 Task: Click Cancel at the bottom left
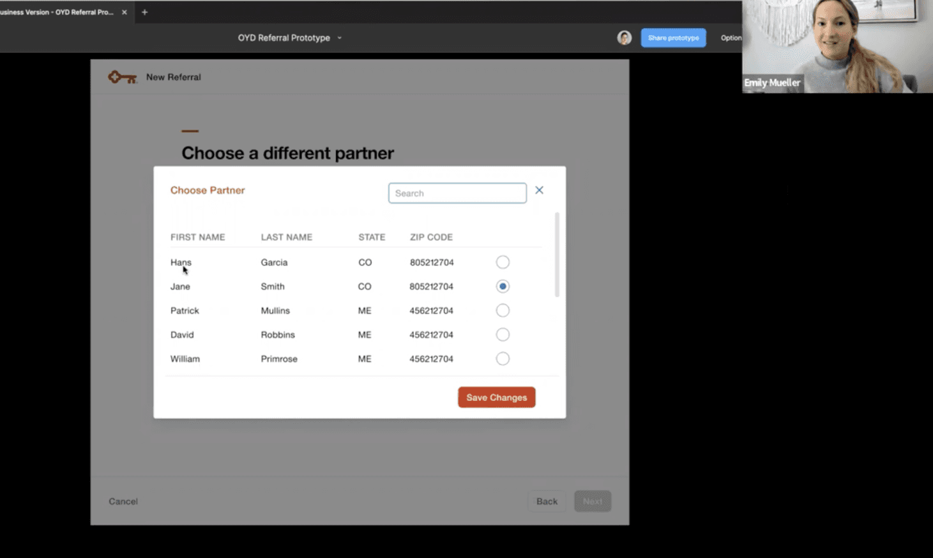click(x=123, y=501)
